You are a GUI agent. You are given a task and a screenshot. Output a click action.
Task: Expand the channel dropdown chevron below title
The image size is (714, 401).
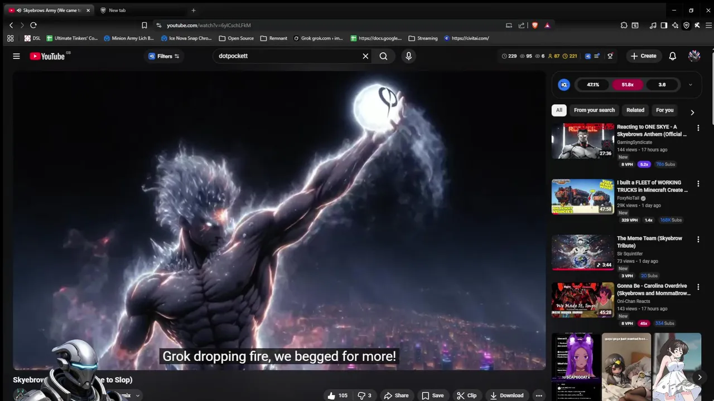137,395
